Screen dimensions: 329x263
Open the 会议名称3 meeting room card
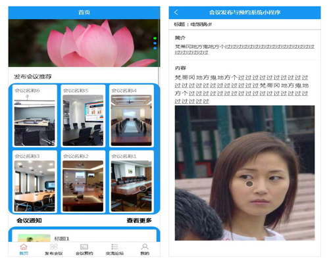pyautogui.click(x=35, y=181)
